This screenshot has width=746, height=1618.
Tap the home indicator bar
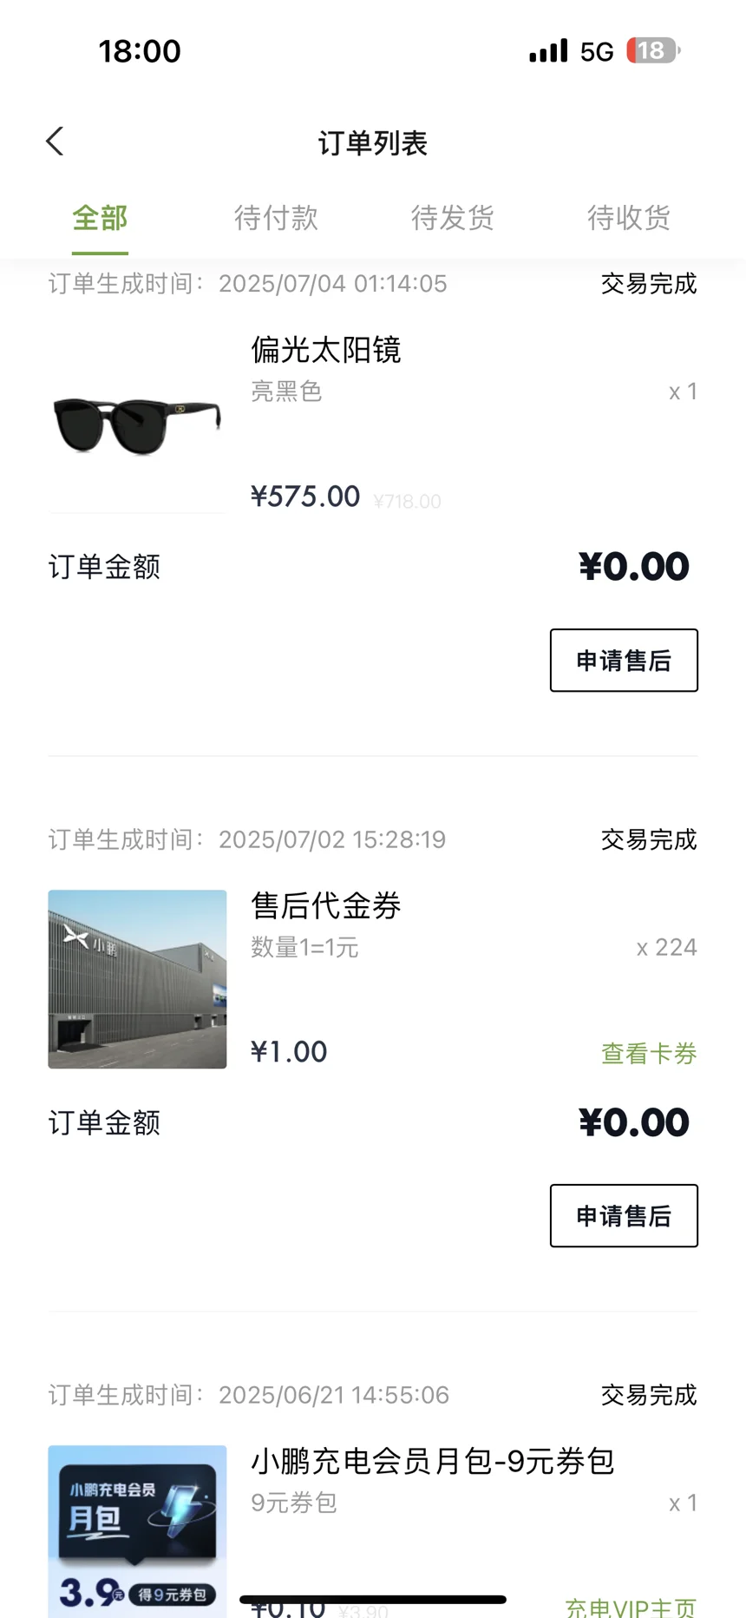click(x=373, y=1599)
